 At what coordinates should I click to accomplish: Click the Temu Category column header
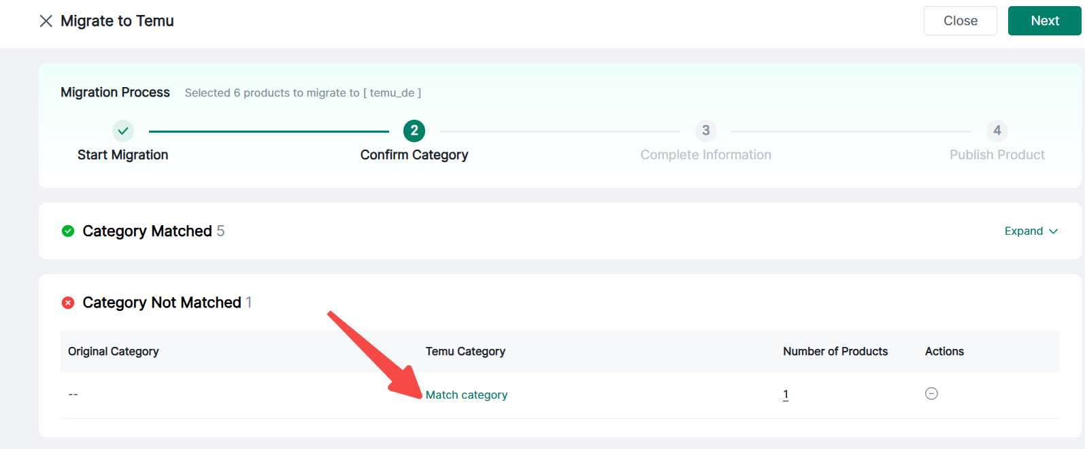[x=465, y=352]
